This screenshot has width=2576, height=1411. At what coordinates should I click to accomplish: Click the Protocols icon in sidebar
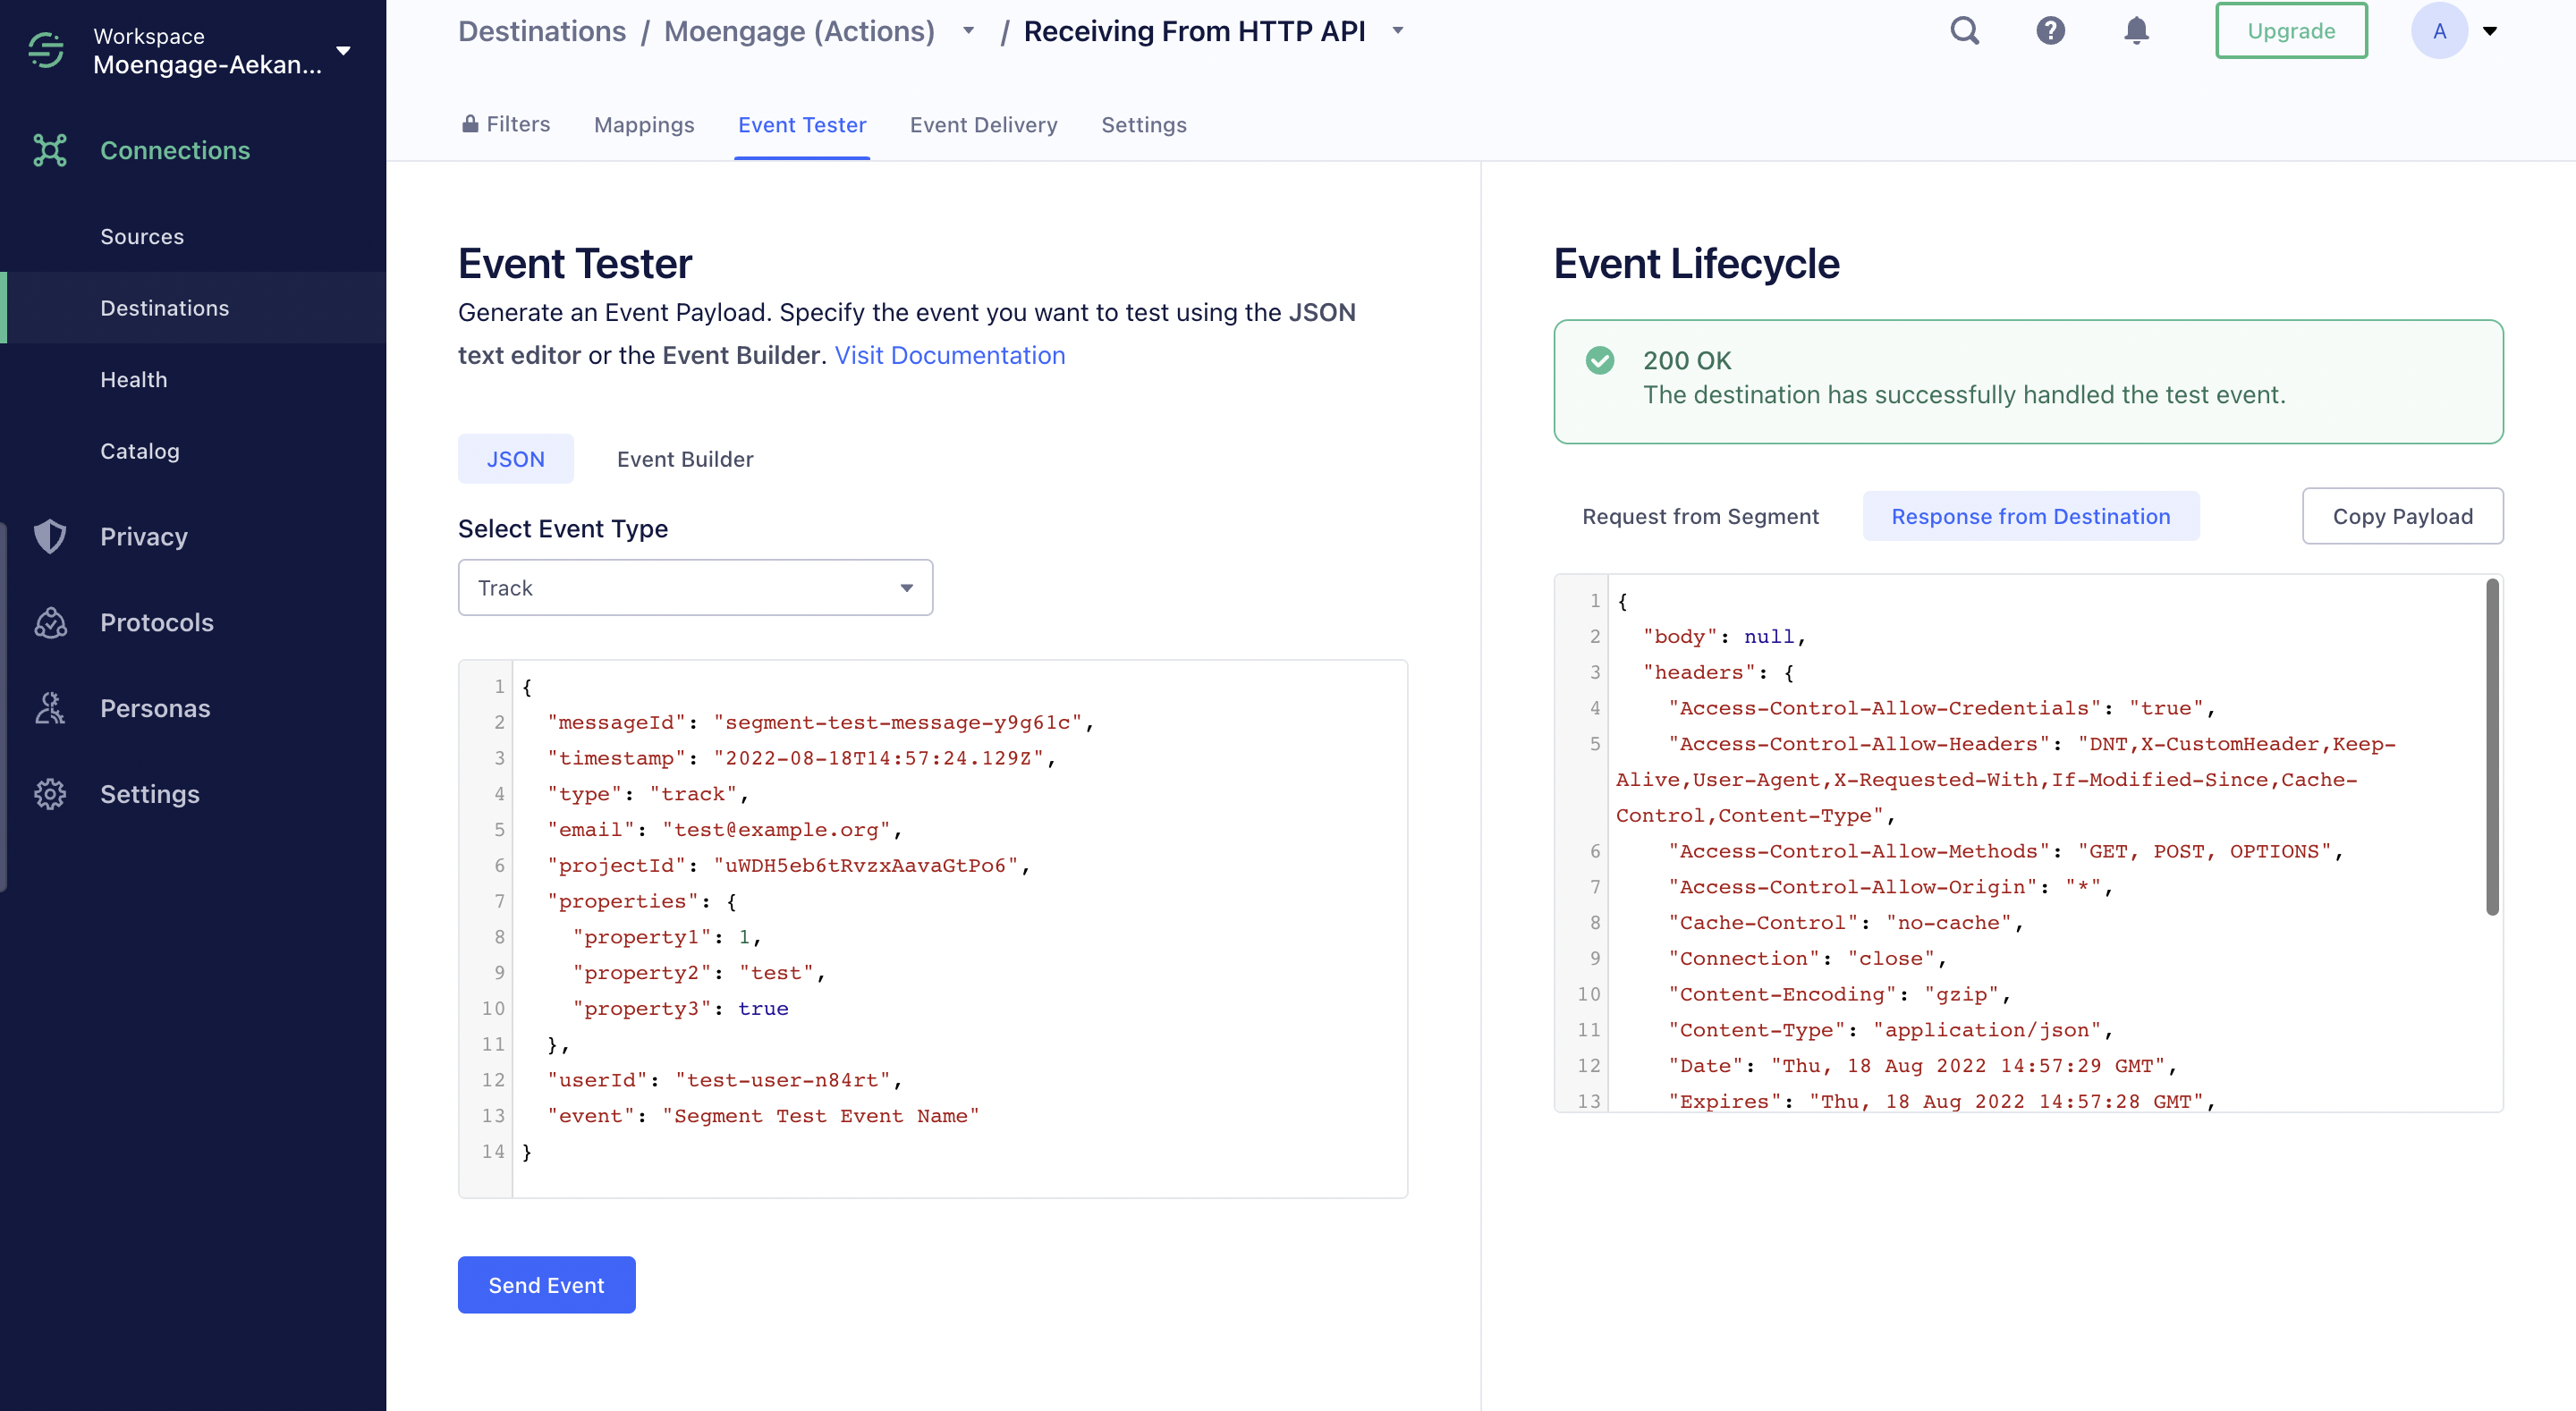click(x=52, y=621)
